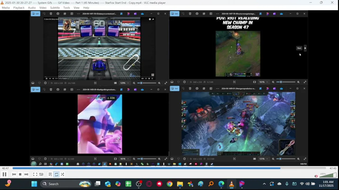Open the Help menu
The height and width of the screenshot is (190, 339).
[x=86, y=8]
